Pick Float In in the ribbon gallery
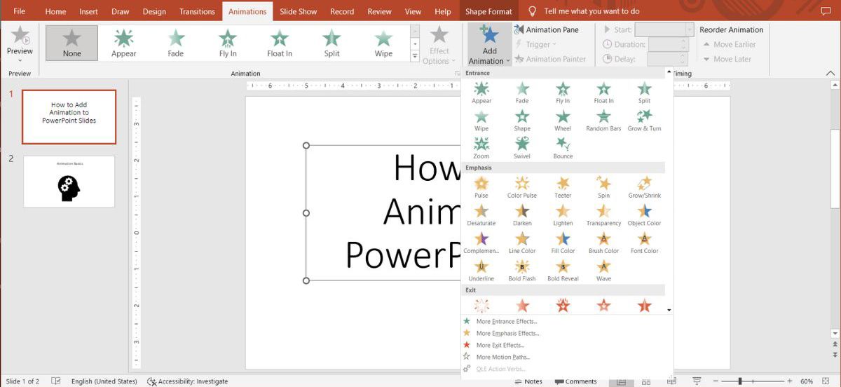This screenshot has width=841, height=387. point(280,43)
